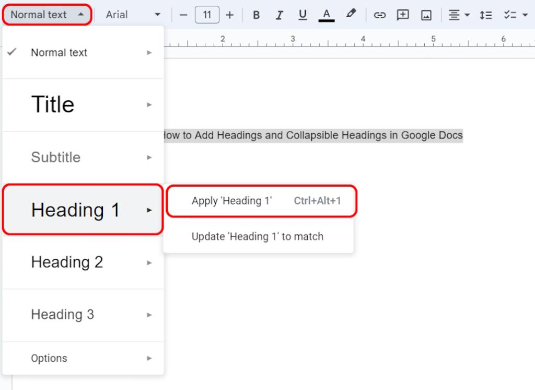Viewport: 535px width, 390px height.
Task: Open the alignment options dropdown
Action: click(459, 15)
